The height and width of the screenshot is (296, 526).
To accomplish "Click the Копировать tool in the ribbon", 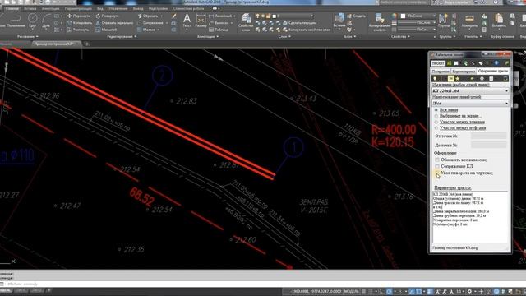I will [x=79, y=23].
